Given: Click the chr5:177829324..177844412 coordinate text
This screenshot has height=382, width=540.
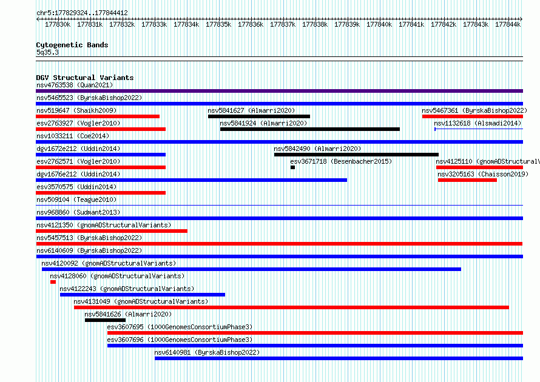Looking at the screenshot, I should [82, 13].
